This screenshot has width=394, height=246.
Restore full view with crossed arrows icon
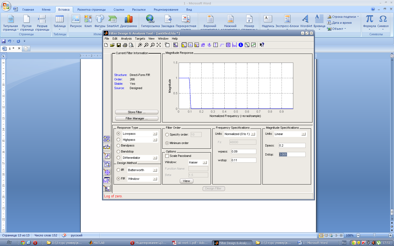click(159, 45)
